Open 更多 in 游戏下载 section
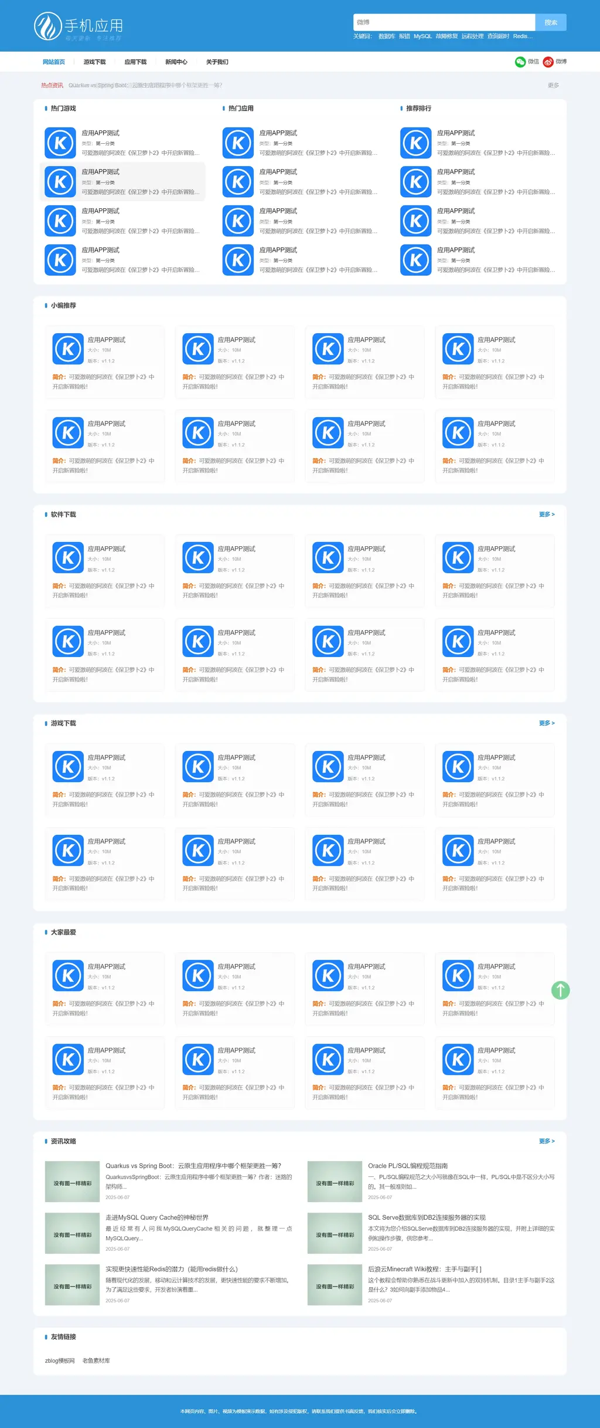The width and height of the screenshot is (600, 1428). coord(546,723)
